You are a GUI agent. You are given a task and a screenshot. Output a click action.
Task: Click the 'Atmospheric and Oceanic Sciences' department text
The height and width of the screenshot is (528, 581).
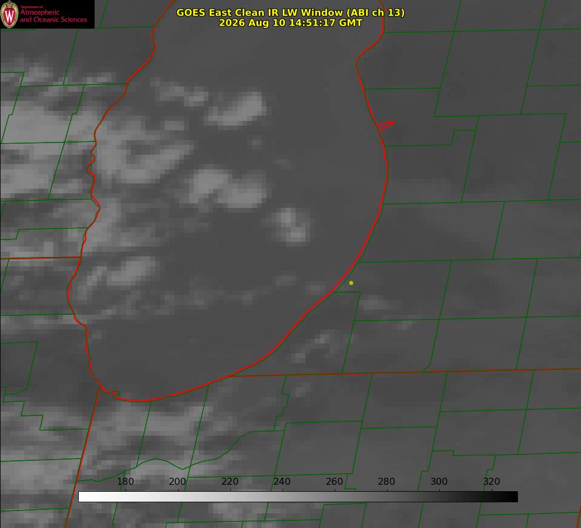tap(53, 15)
